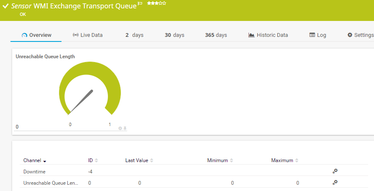374x191 pixels.
Task: Click the sensor priority flag icon
Action: pos(140,4)
